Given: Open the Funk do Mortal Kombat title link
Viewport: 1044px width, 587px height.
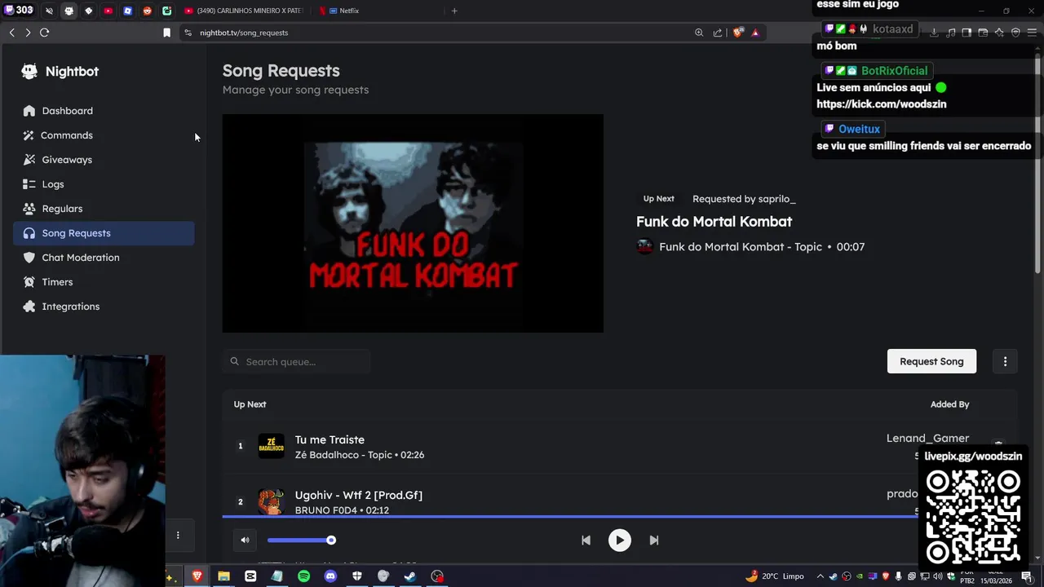Looking at the screenshot, I should (714, 222).
